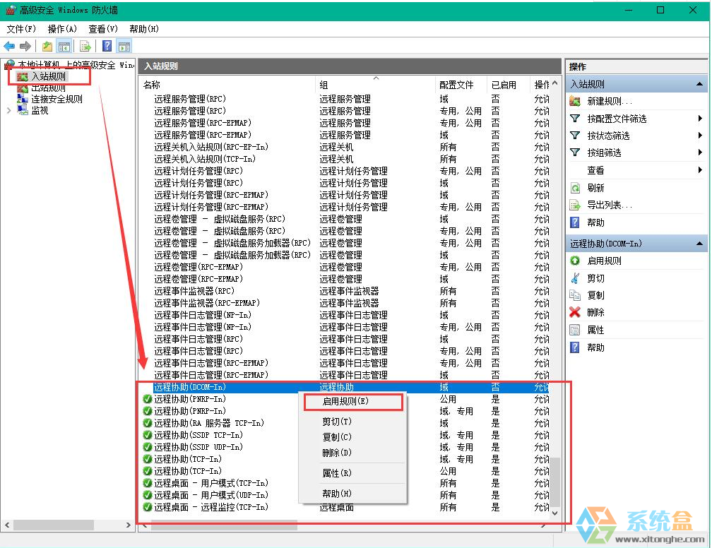Open the 文件(F) menu
The height and width of the screenshot is (548, 712).
pyautogui.click(x=21, y=29)
